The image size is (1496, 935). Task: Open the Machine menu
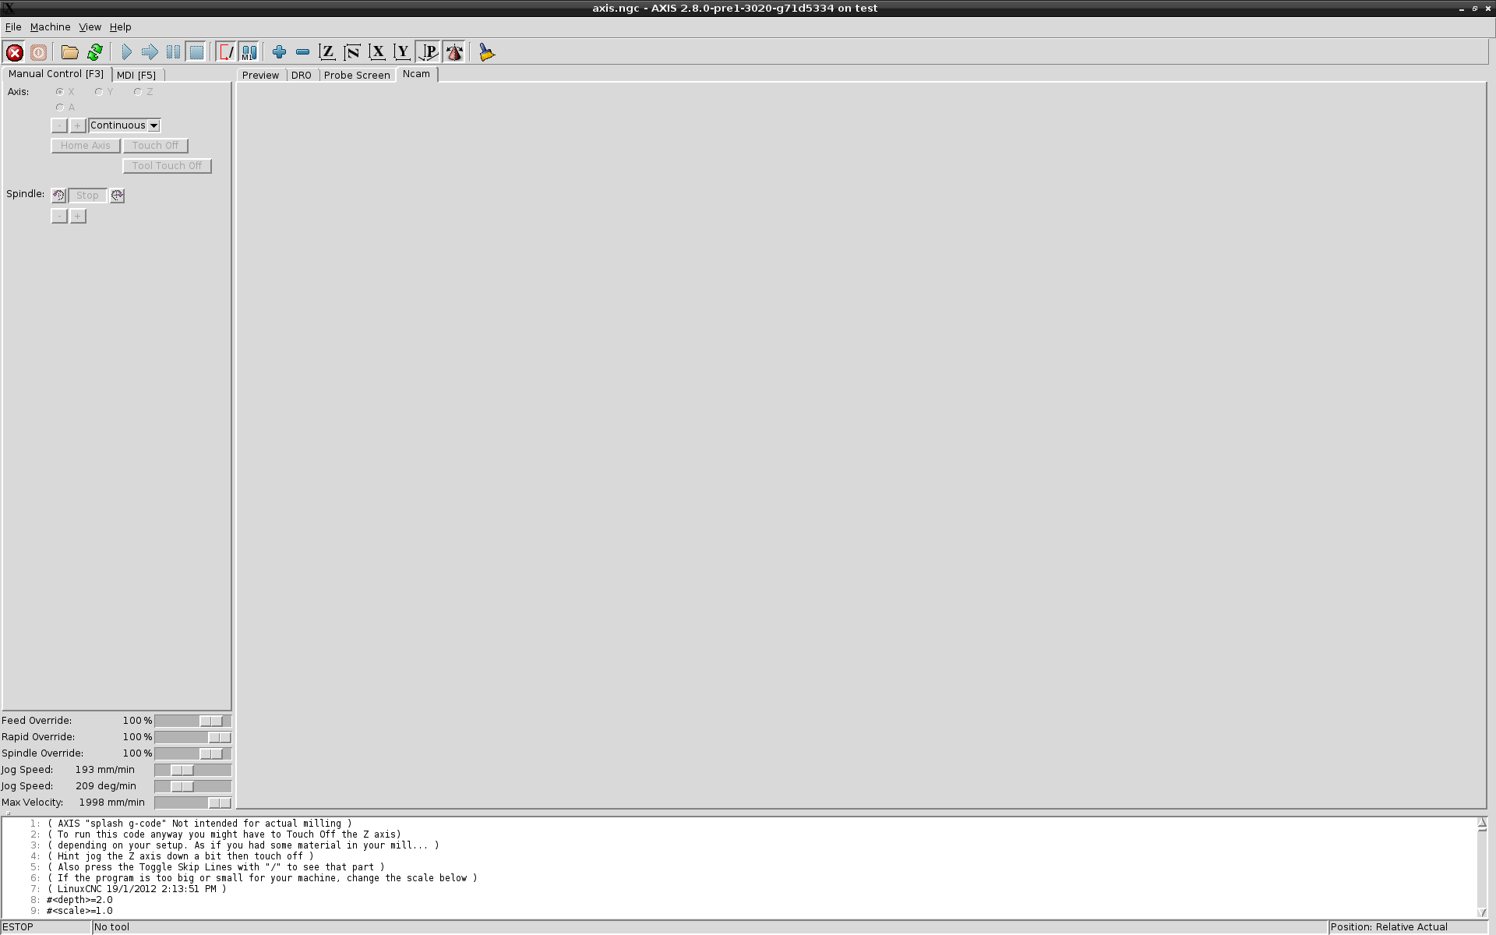[50, 26]
